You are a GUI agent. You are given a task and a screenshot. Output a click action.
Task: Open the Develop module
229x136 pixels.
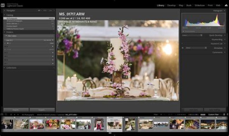(171, 5)
